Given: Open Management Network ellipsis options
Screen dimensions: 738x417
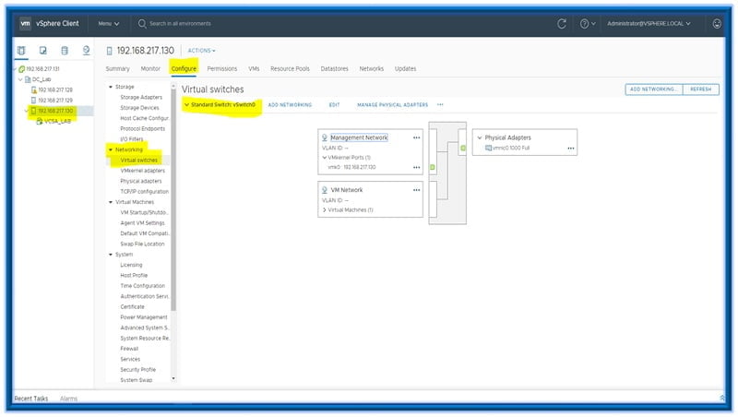Looking at the screenshot, I should point(416,137).
